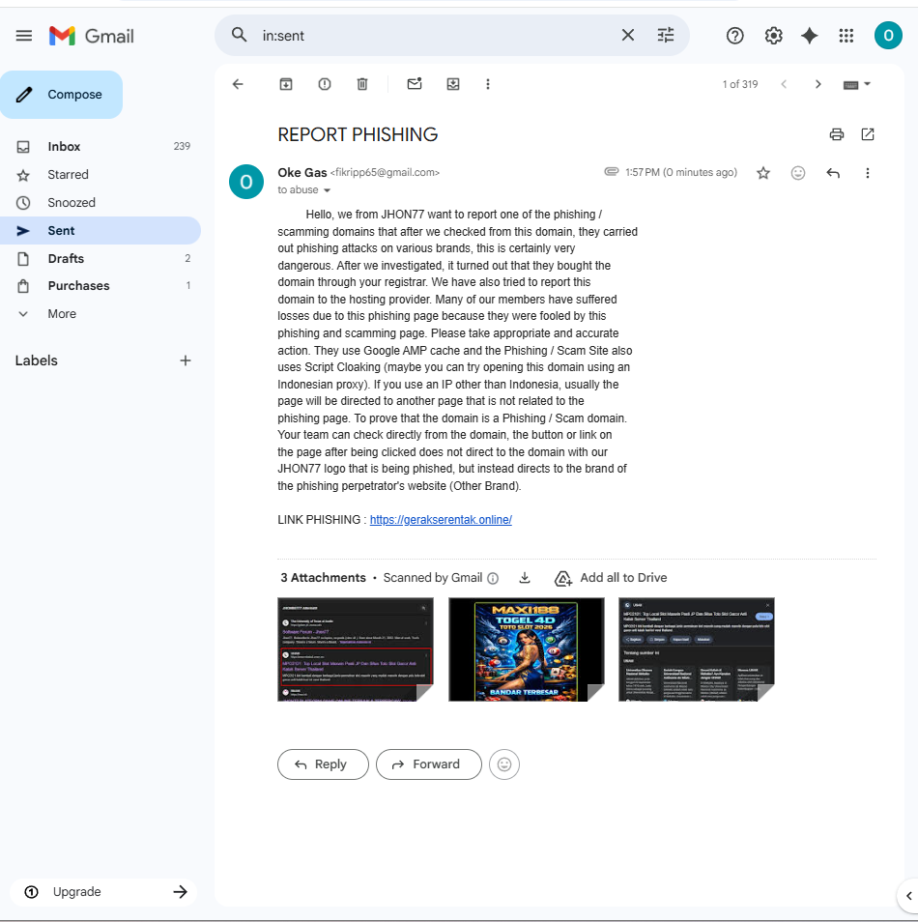
Task: Download all attachments
Action: pyautogui.click(x=525, y=578)
